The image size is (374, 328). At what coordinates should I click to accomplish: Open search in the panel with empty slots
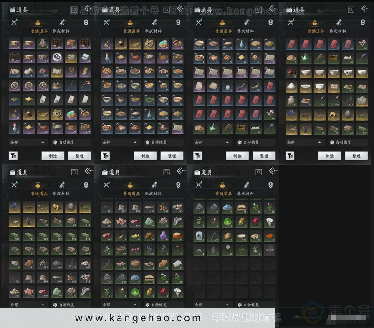(x=258, y=172)
